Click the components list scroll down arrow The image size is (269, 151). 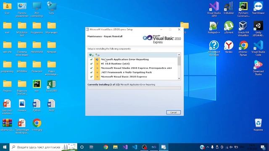click(179, 78)
